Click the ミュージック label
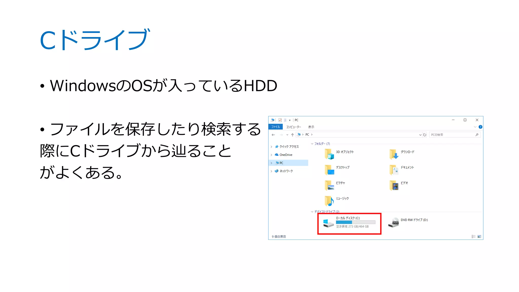The width and height of the screenshot is (519, 292). coord(342,198)
